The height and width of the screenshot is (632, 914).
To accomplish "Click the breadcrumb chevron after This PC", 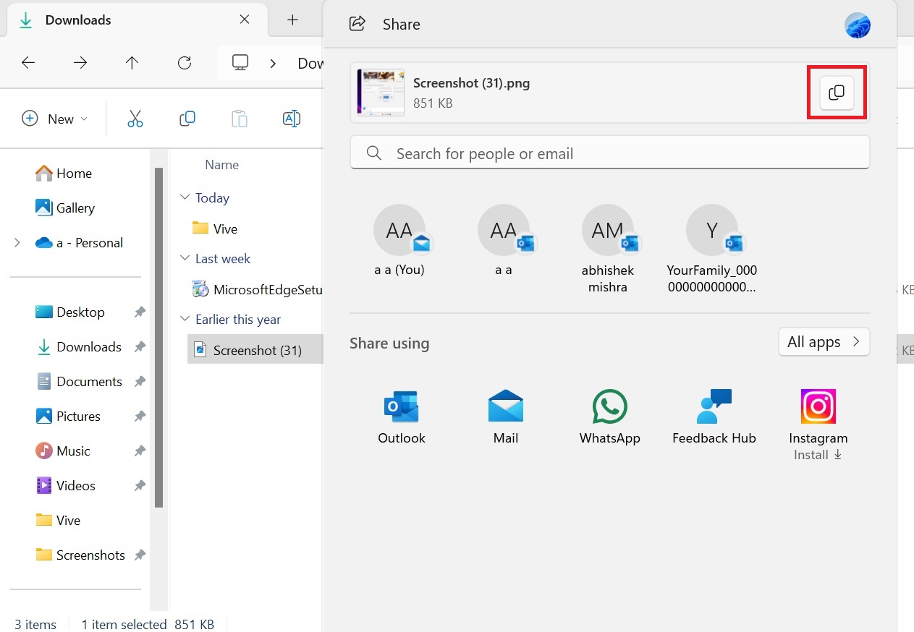I will [x=273, y=63].
